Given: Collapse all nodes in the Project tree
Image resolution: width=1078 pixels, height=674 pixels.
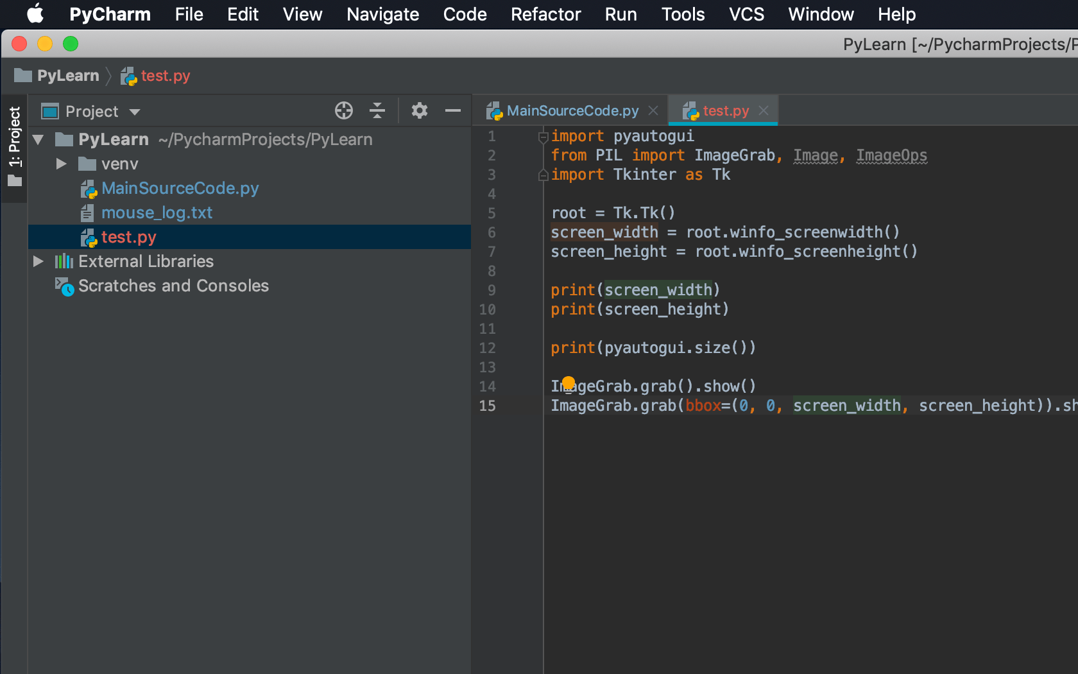Looking at the screenshot, I should [x=377, y=110].
